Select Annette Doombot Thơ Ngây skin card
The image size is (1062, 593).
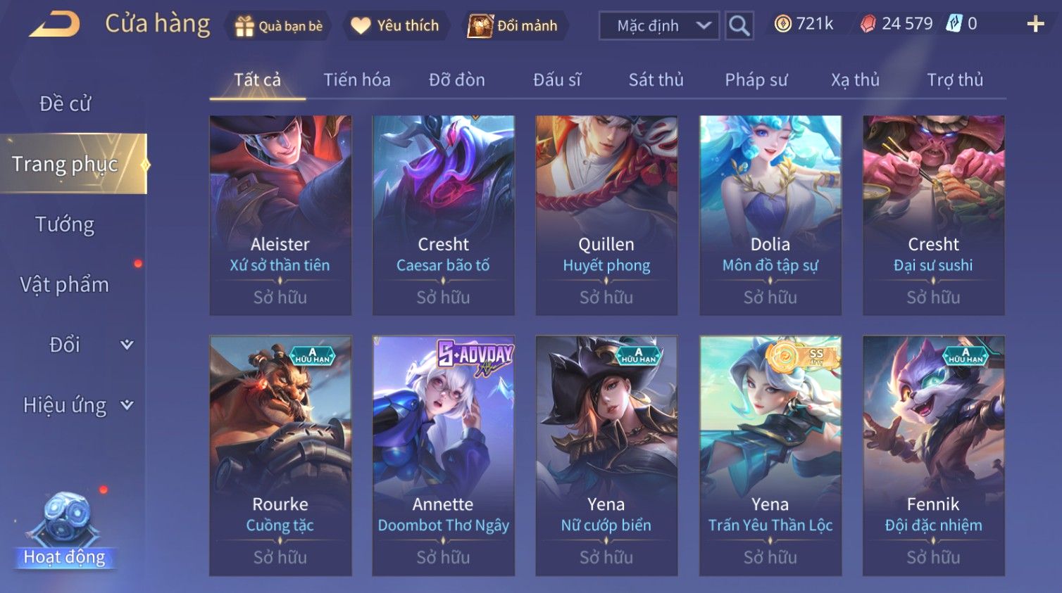click(443, 455)
